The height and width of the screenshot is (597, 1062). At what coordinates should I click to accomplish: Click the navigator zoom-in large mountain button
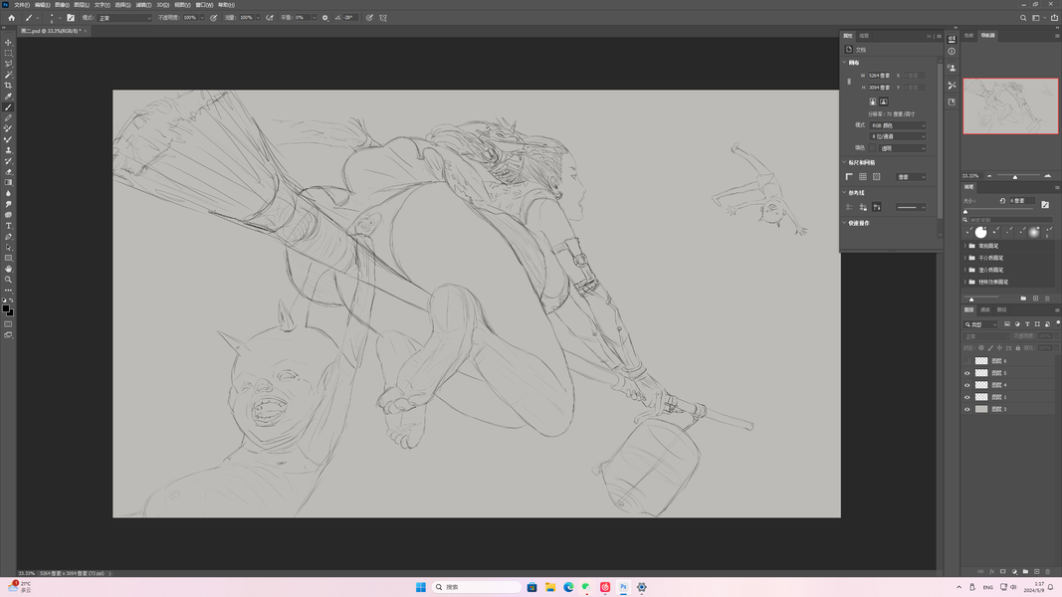(x=1048, y=176)
